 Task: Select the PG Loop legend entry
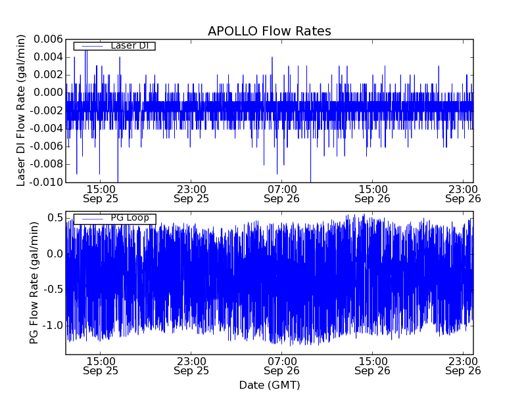[114, 219]
